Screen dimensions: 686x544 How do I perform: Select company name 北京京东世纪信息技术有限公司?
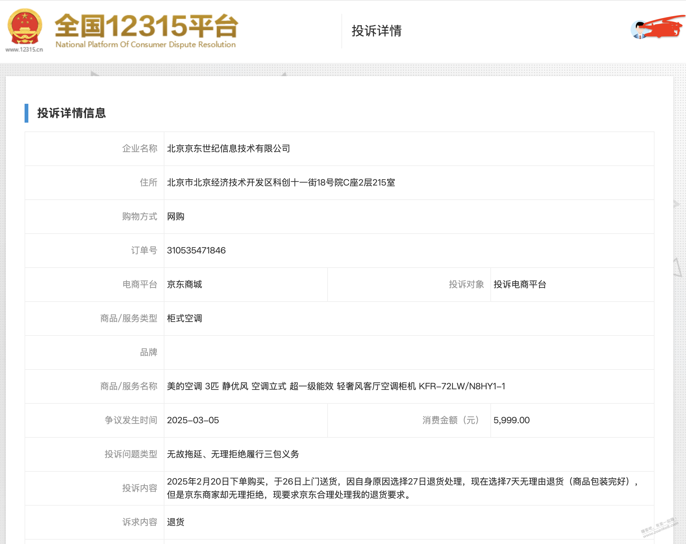[x=228, y=149]
